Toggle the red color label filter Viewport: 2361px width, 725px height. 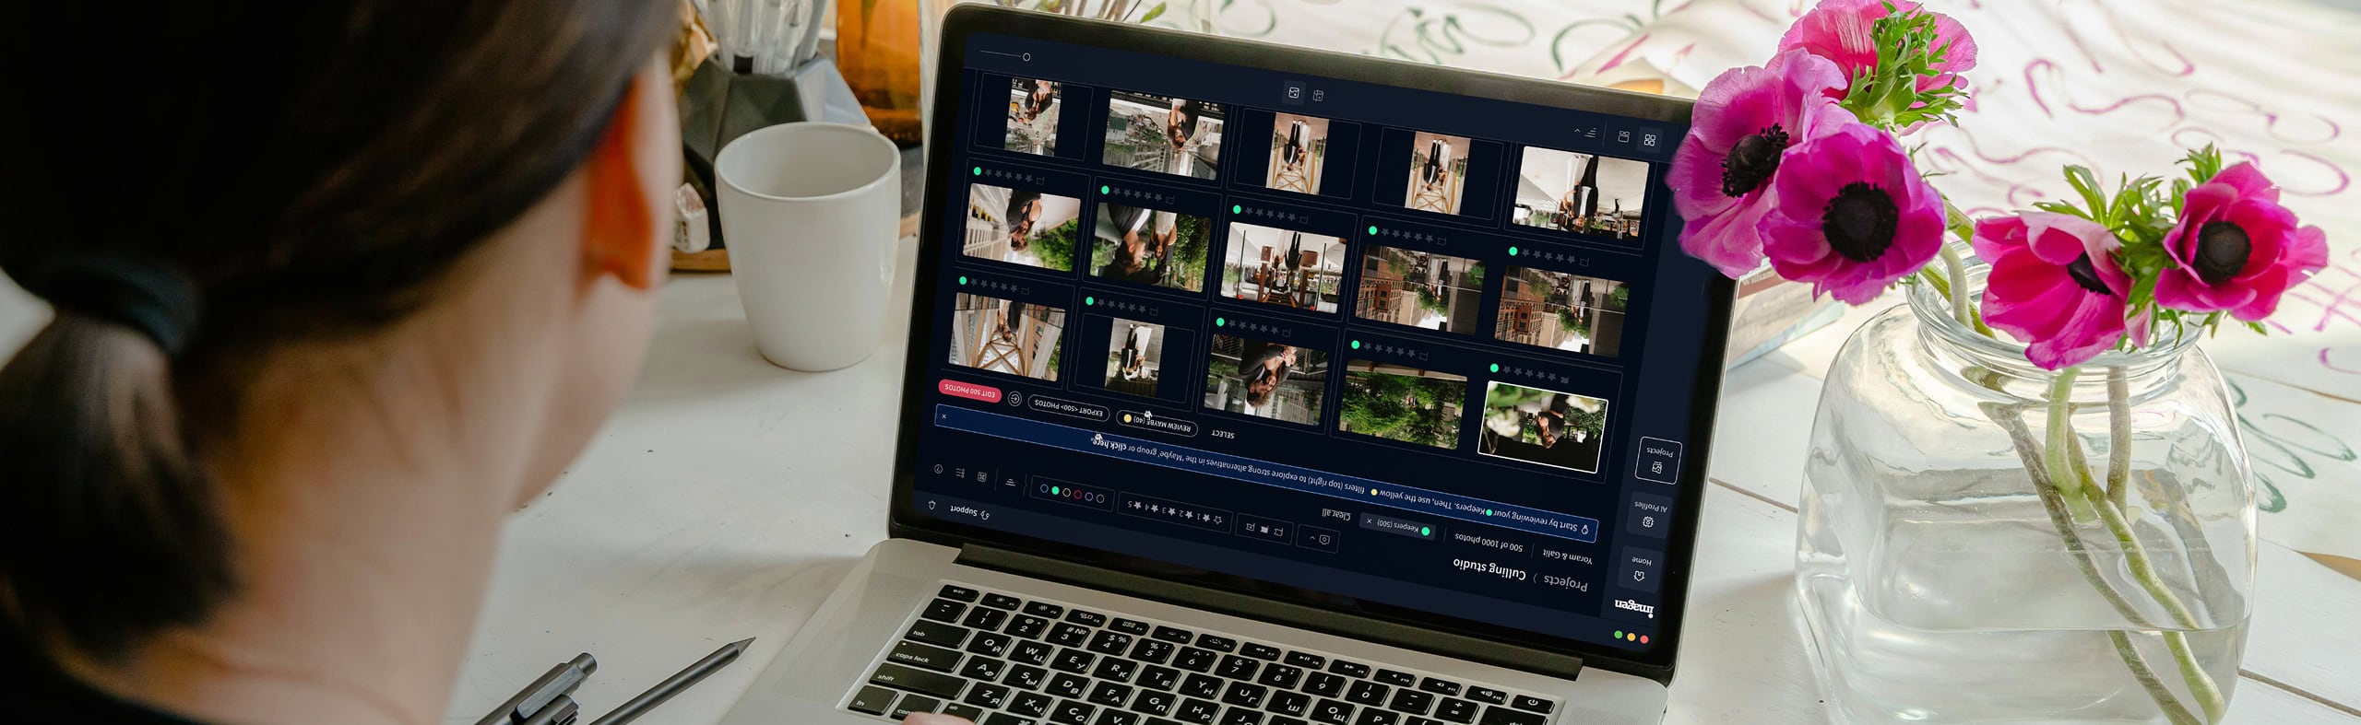pos(1078,495)
